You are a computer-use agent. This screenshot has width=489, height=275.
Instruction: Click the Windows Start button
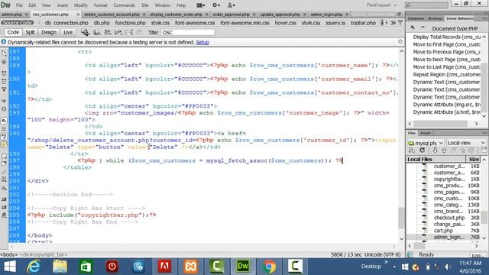pos(10,267)
